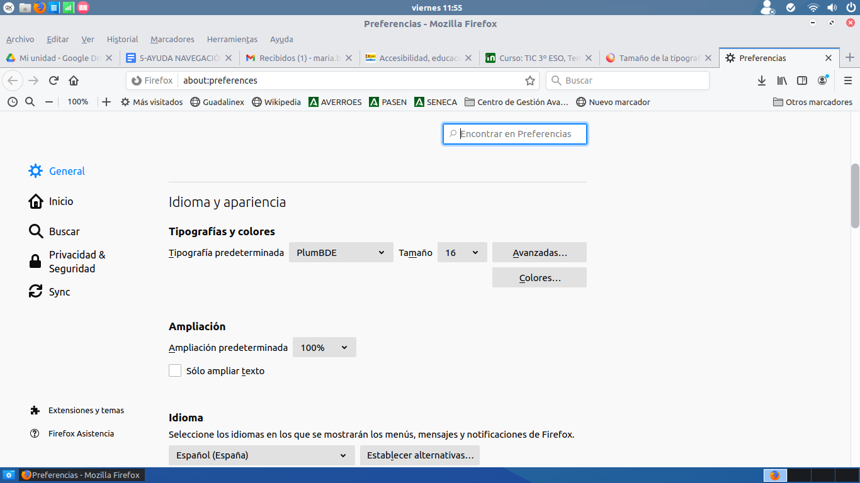This screenshot has height=483, width=860.
Task: Click the reload page icon
Action: coord(54,80)
